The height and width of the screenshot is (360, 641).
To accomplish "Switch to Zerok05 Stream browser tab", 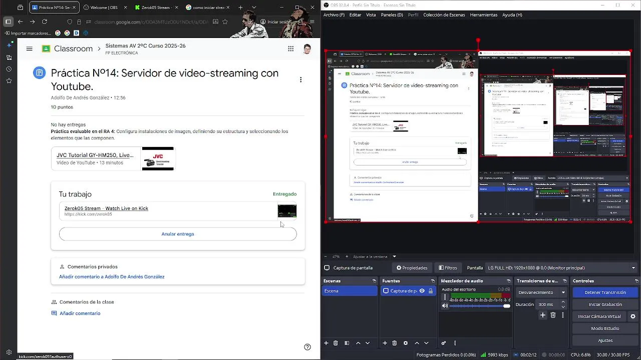I will 156,7.
